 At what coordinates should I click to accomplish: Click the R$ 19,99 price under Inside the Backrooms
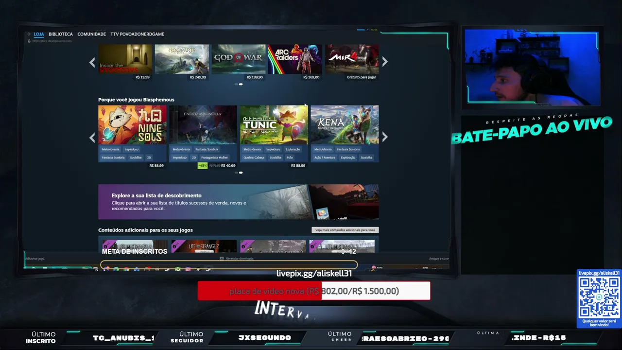coord(142,77)
